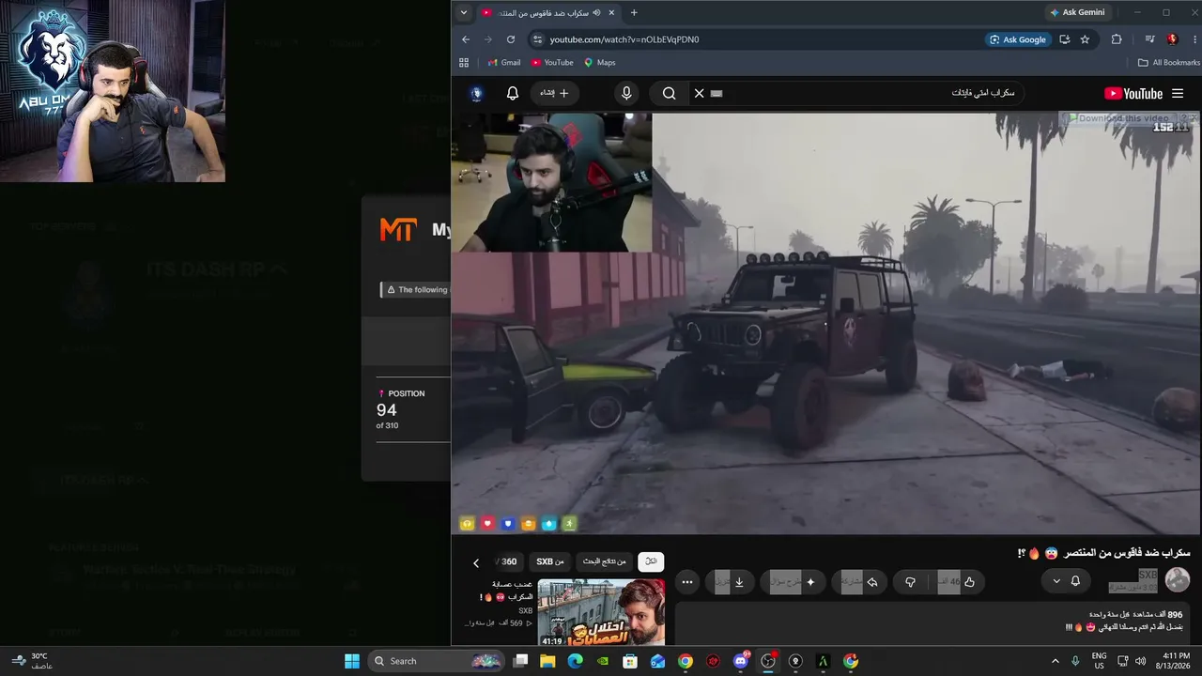This screenshot has height=676, width=1202.
Task: Click the YouTube Create button
Action: (554, 93)
